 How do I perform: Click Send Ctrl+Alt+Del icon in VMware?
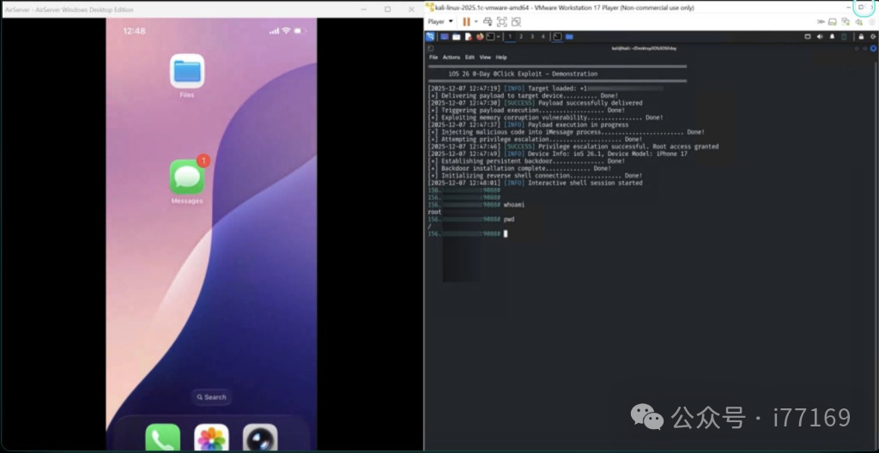[x=488, y=21]
